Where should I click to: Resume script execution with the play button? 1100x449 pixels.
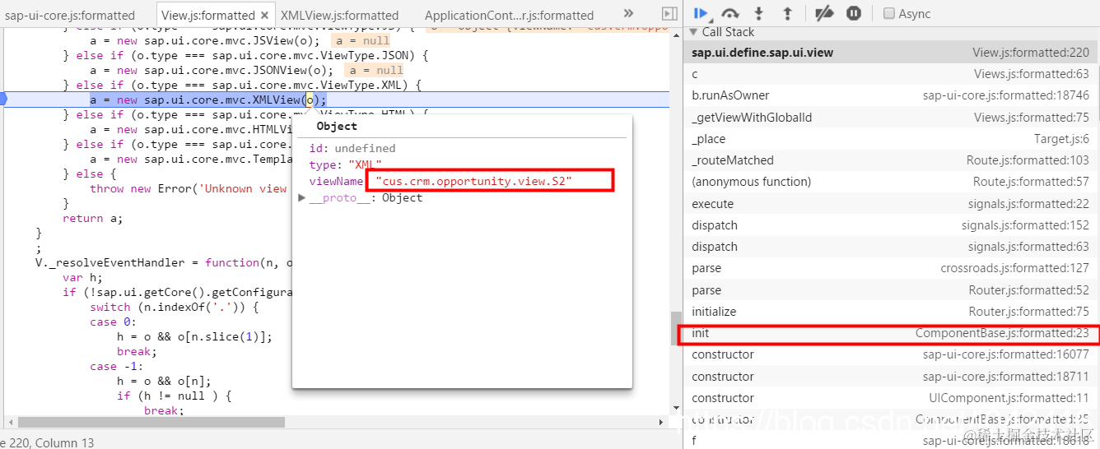(x=701, y=13)
